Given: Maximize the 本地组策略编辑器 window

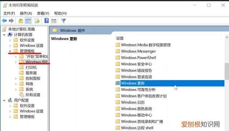Looking at the screenshot, I should click(209, 5).
